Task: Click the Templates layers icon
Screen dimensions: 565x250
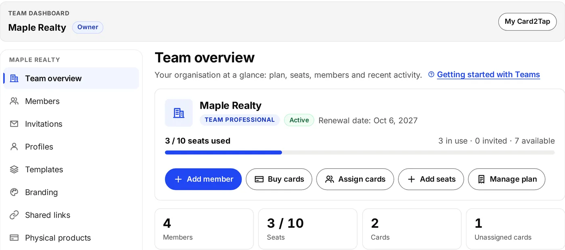Action: [x=14, y=169]
